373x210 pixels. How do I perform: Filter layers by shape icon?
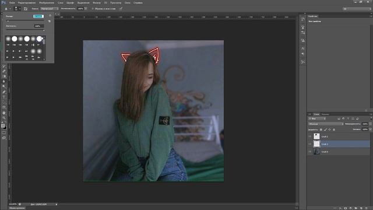click(353, 118)
